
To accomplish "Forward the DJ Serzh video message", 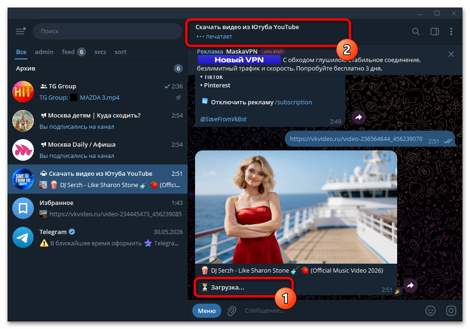I will pos(410,286).
